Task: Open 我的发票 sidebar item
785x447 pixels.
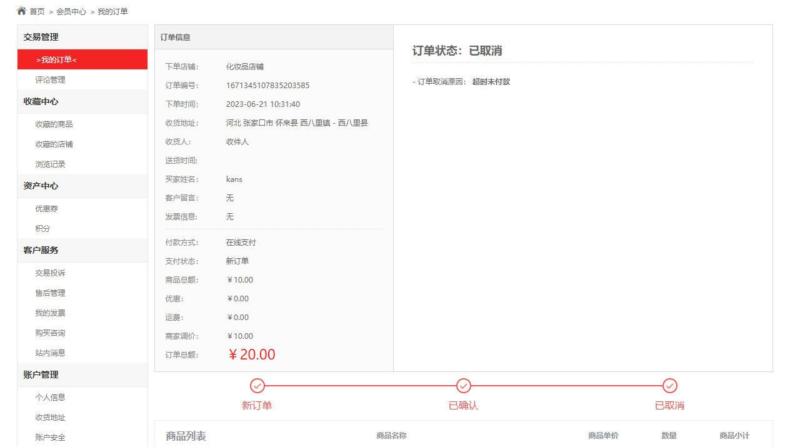Action: point(50,313)
